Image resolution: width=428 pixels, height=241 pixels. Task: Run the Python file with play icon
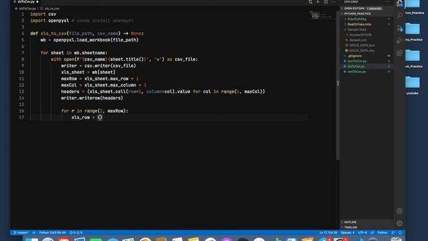pos(318,2)
